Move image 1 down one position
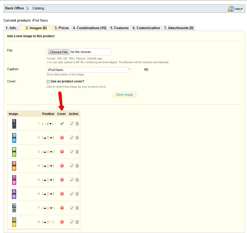 (50, 124)
